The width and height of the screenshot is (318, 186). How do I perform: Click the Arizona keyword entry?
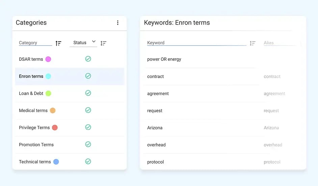tap(155, 128)
